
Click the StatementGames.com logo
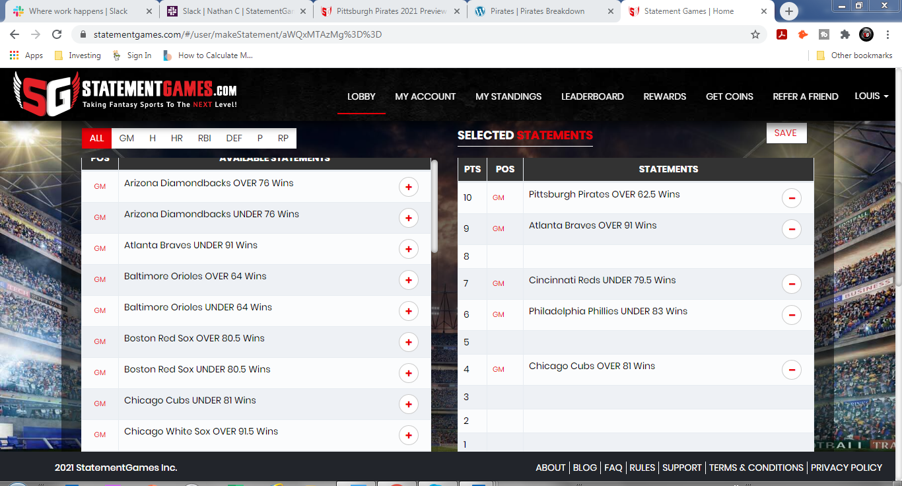(x=125, y=94)
